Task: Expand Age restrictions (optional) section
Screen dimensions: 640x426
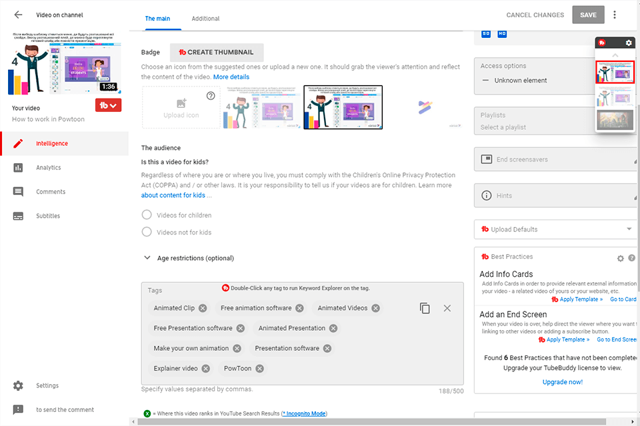Action: coord(147,258)
